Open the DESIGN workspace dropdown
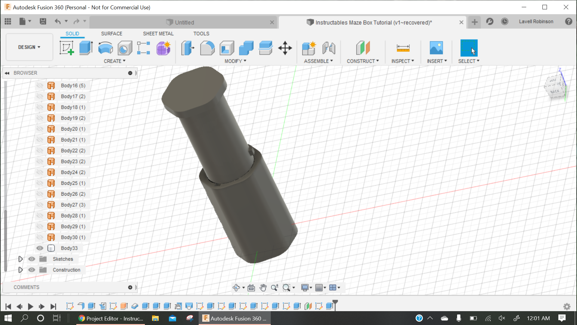 (x=29, y=47)
